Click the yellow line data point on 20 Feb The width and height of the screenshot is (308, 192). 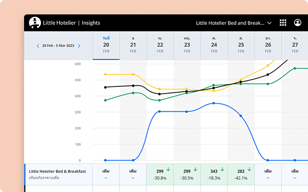pyautogui.click(x=106, y=74)
